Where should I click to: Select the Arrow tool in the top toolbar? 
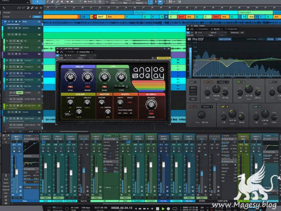[38, 2]
